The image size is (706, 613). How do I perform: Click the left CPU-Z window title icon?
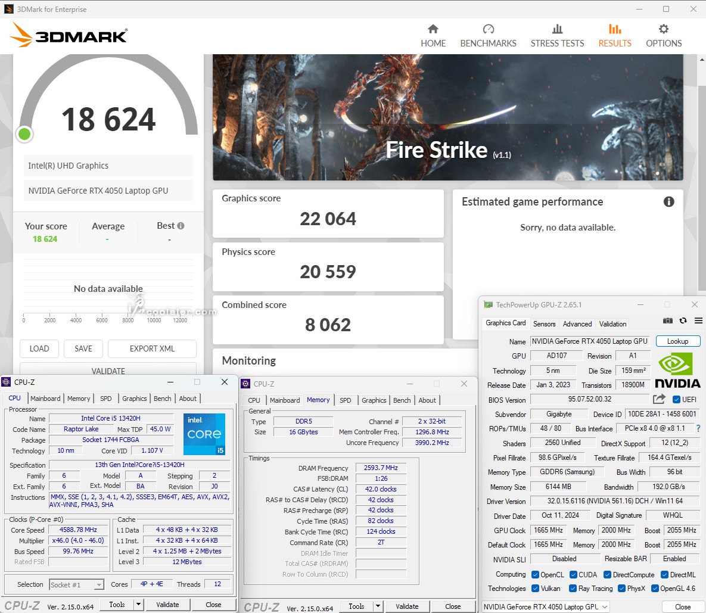pos(6,382)
